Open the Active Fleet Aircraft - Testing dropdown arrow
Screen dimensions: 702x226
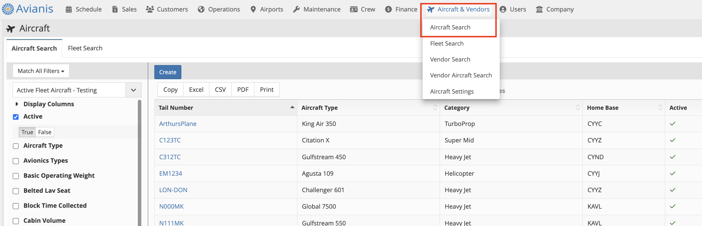coord(133,90)
